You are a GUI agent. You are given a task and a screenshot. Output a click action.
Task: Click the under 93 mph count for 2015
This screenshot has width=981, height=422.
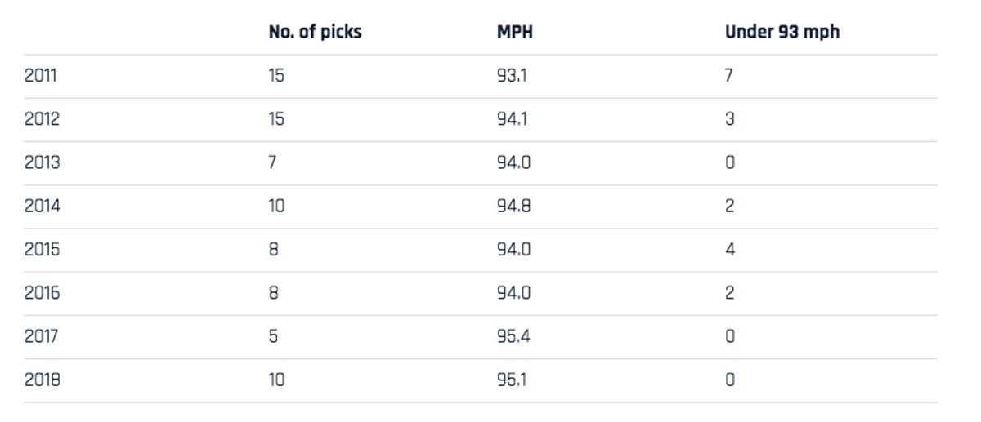(x=730, y=250)
